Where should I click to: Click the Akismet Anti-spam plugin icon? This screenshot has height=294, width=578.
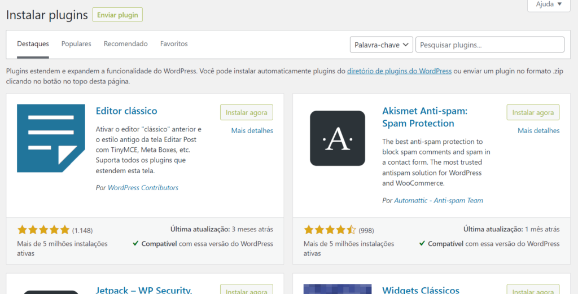[338, 138]
